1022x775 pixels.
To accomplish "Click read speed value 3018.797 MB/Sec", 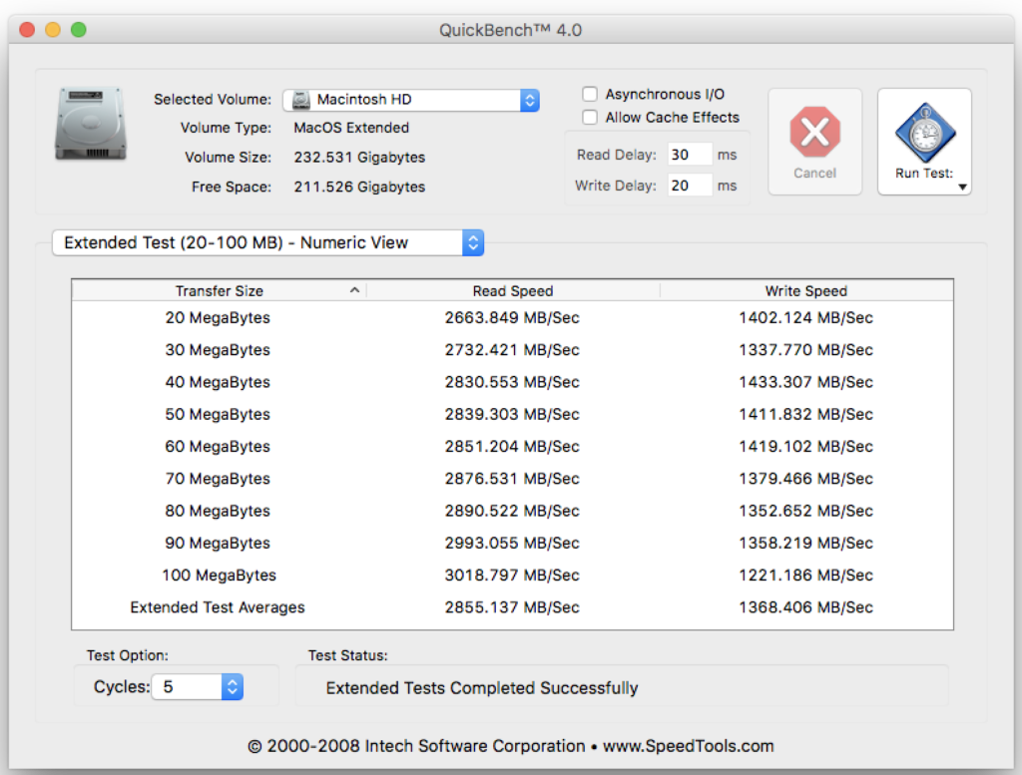I will [512, 576].
